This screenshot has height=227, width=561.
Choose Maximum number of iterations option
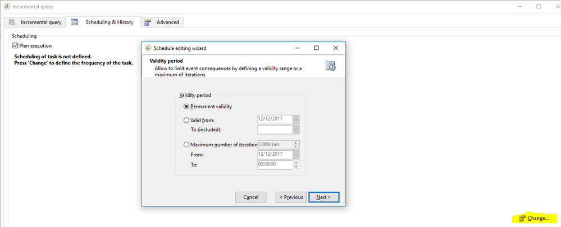point(186,145)
